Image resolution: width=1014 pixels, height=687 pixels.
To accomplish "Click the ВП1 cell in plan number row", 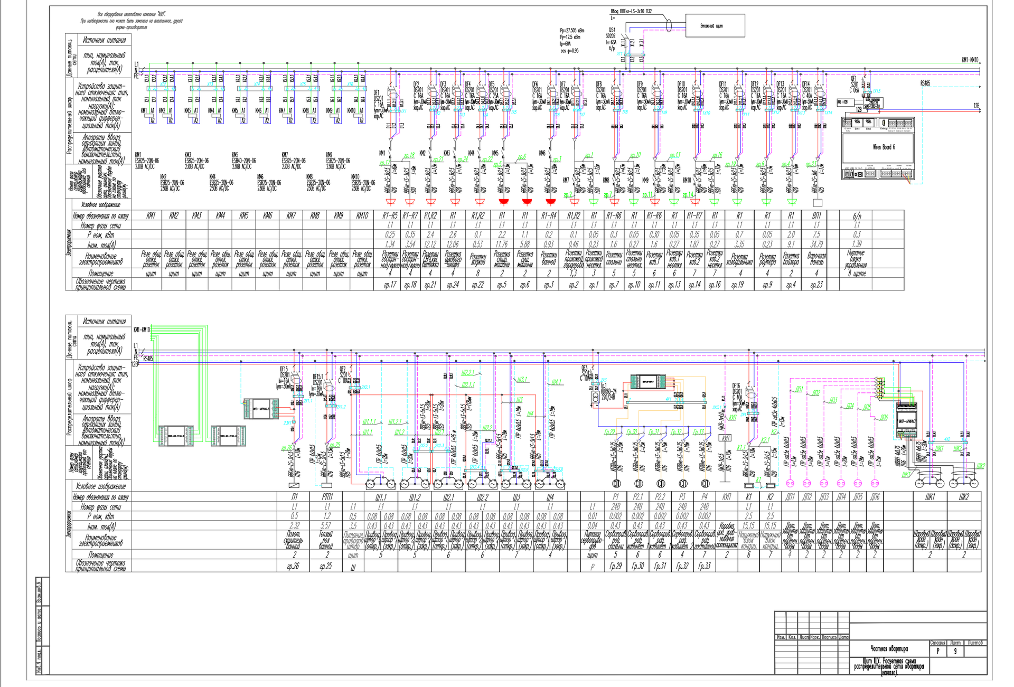I will coord(816,215).
